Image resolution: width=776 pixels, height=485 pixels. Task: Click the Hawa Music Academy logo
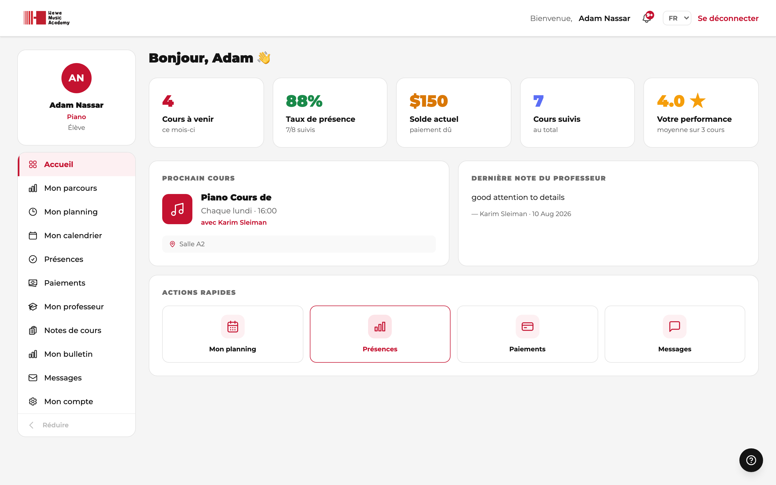(47, 18)
